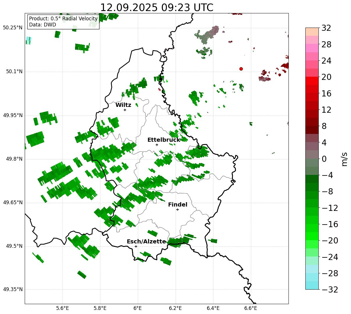Click the −16 colorbar tick label
The height and width of the screenshot is (314, 351).
[330, 224]
